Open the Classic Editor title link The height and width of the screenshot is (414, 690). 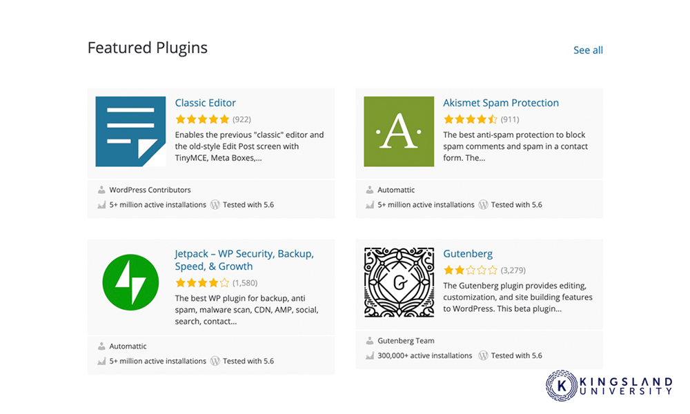[x=205, y=103]
